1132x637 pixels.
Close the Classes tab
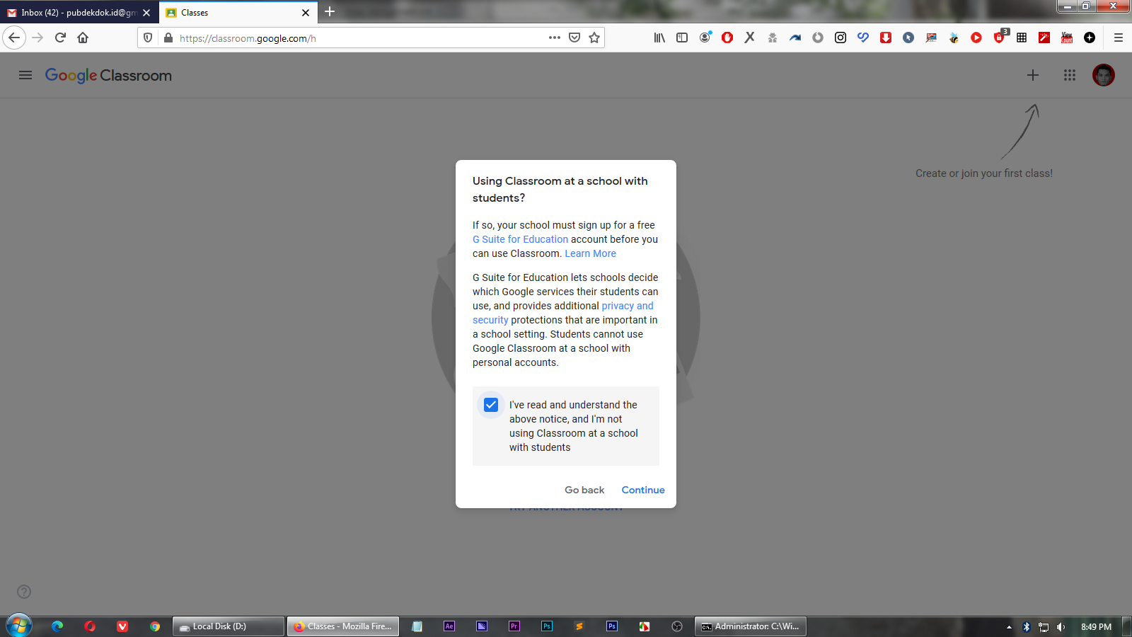click(306, 13)
